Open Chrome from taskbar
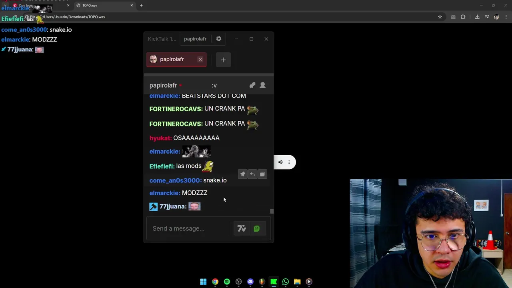Viewport: 512px width, 288px height. pos(215,282)
